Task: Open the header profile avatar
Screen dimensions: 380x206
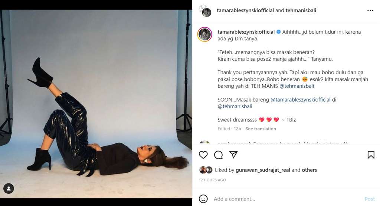Action: coord(205,11)
